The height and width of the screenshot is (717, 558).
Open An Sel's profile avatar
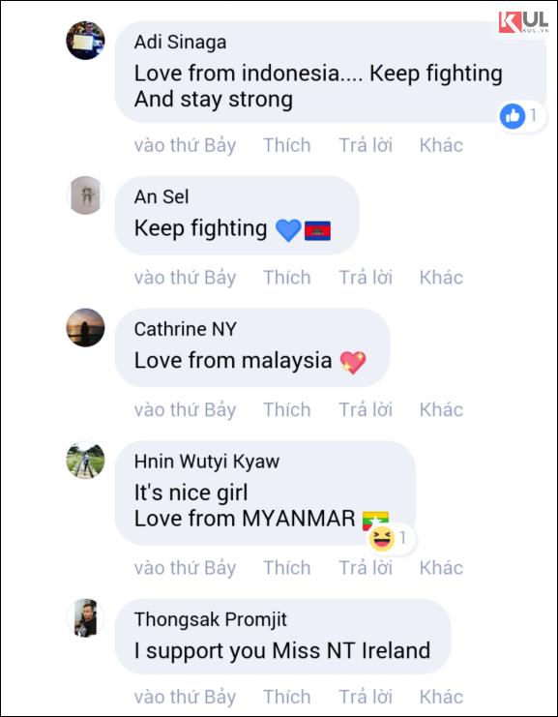(85, 194)
